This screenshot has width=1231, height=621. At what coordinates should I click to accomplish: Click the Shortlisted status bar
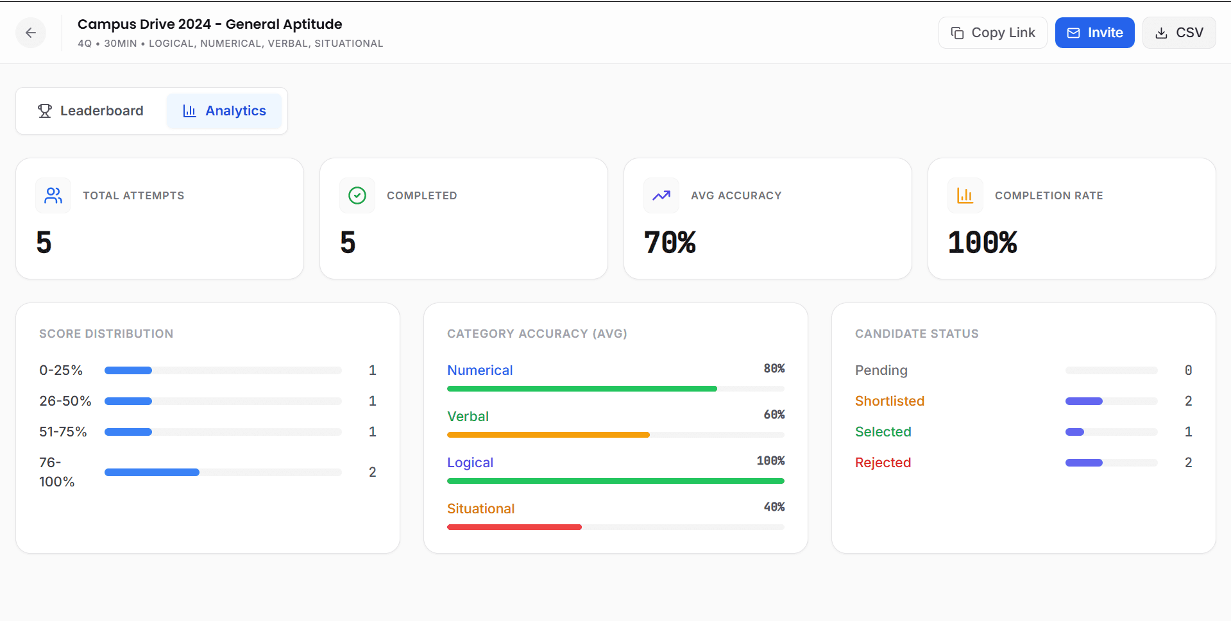[1111, 401]
